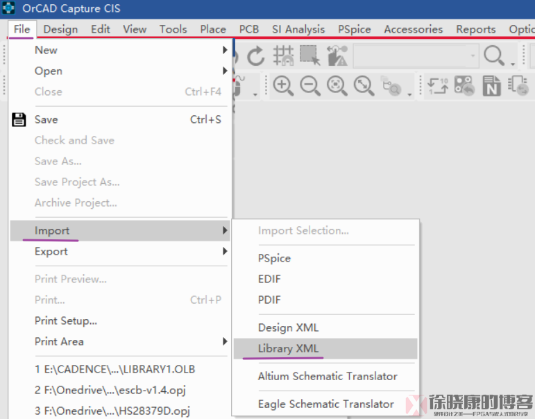Click the redo arrow icon in toolbar
Viewport: 535px width, 419px height.
pos(255,55)
